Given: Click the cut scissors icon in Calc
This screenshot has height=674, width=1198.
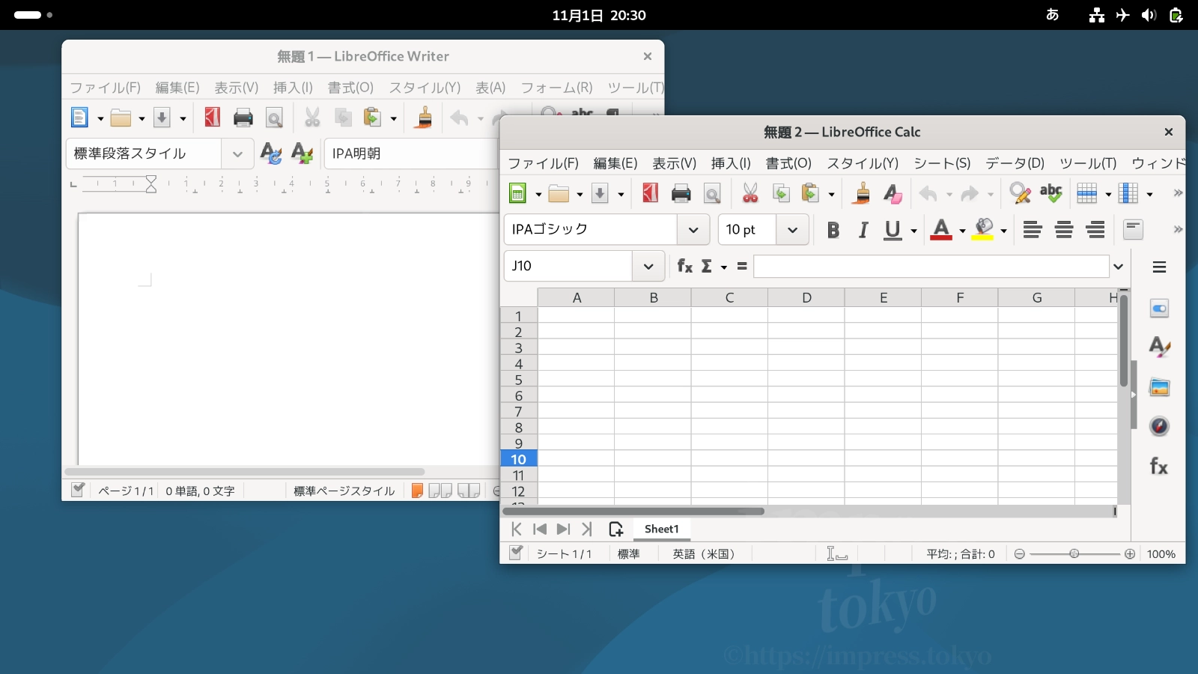Looking at the screenshot, I should pyautogui.click(x=750, y=193).
